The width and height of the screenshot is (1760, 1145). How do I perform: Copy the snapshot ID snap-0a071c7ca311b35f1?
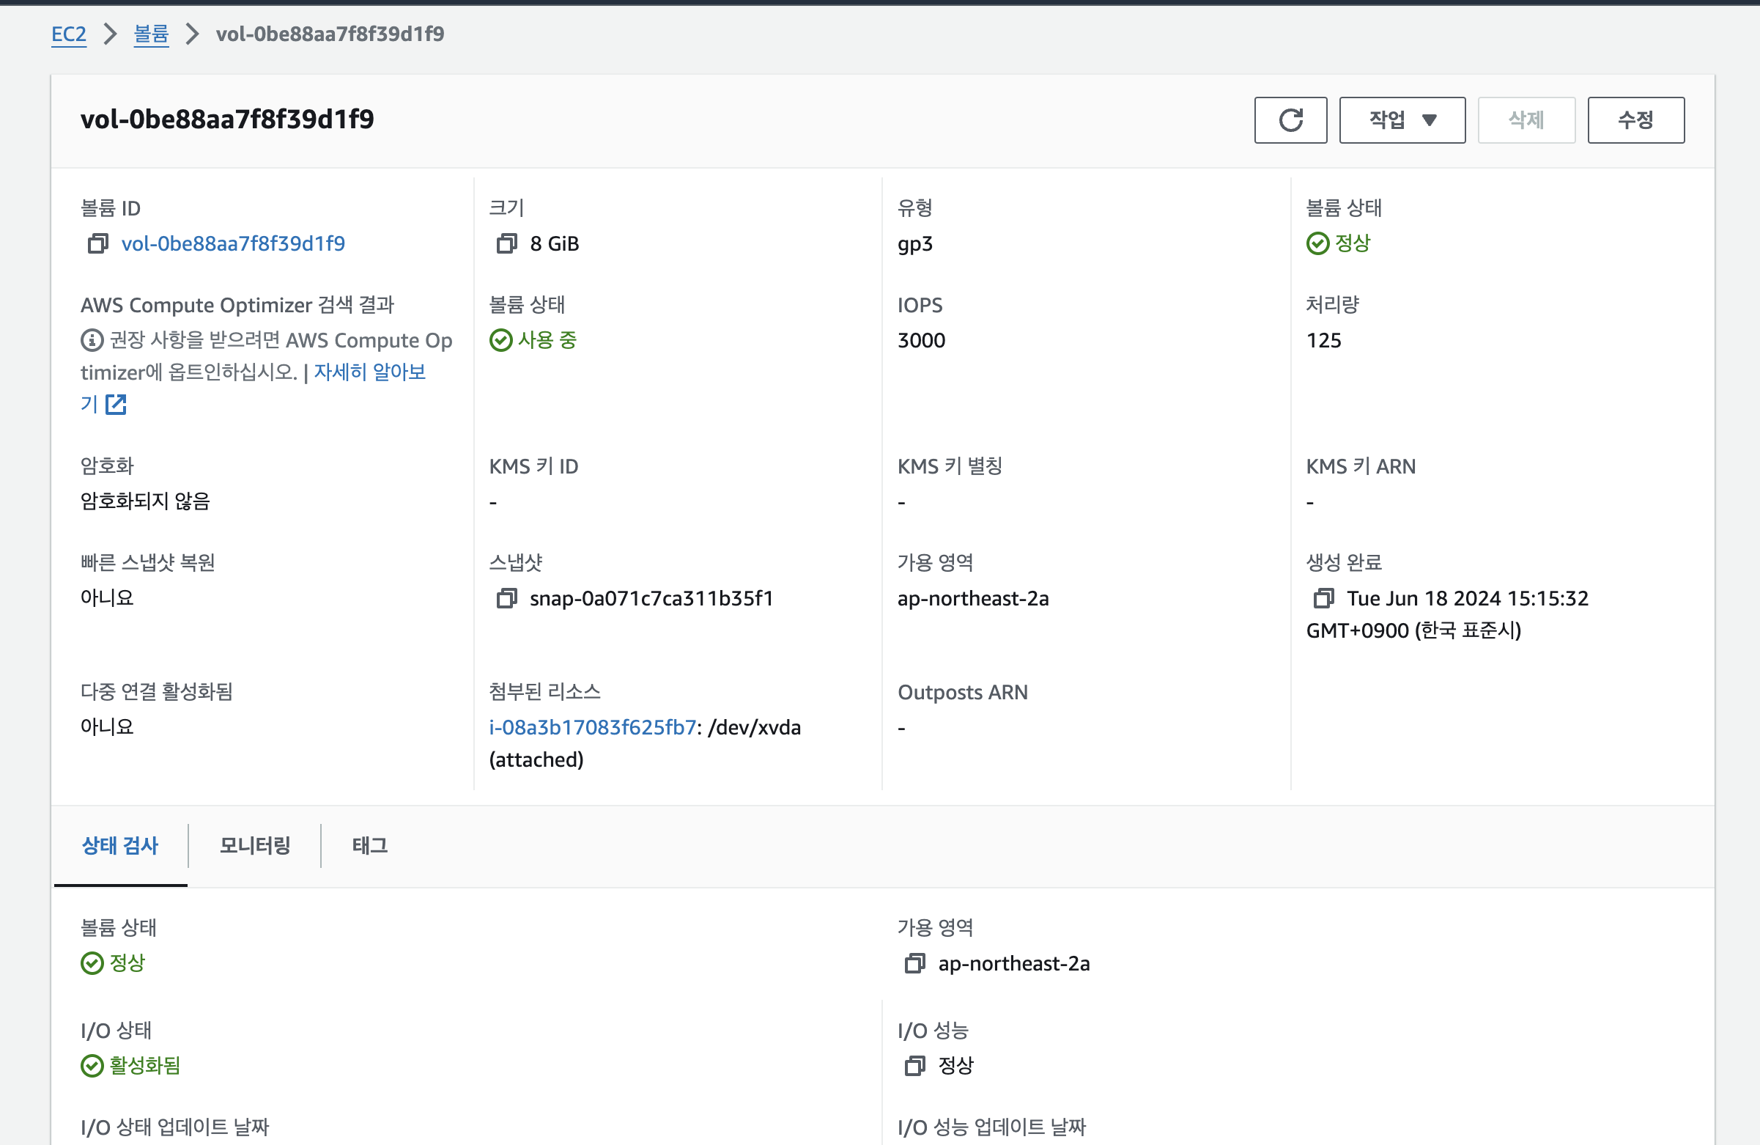pyautogui.click(x=506, y=597)
